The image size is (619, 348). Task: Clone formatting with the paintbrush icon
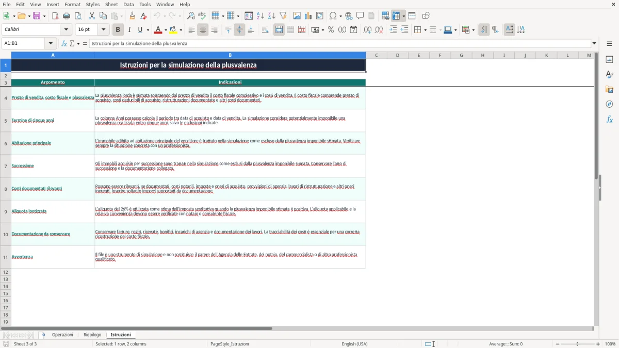(x=133, y=16)
